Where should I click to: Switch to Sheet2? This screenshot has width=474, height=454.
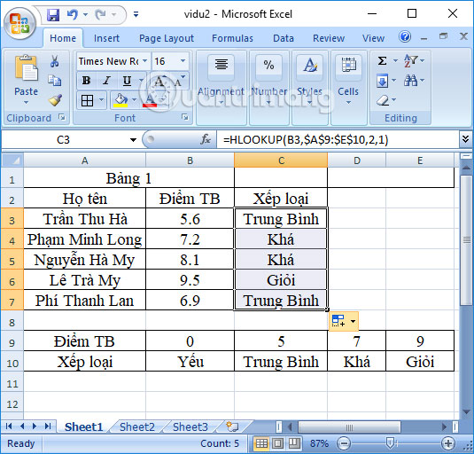coord(137,427)
